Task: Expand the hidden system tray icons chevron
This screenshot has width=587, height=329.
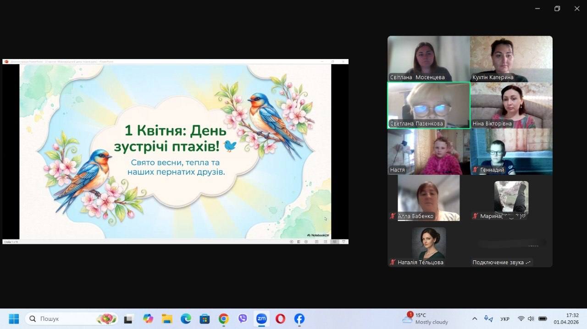Action: coord(475,318)
